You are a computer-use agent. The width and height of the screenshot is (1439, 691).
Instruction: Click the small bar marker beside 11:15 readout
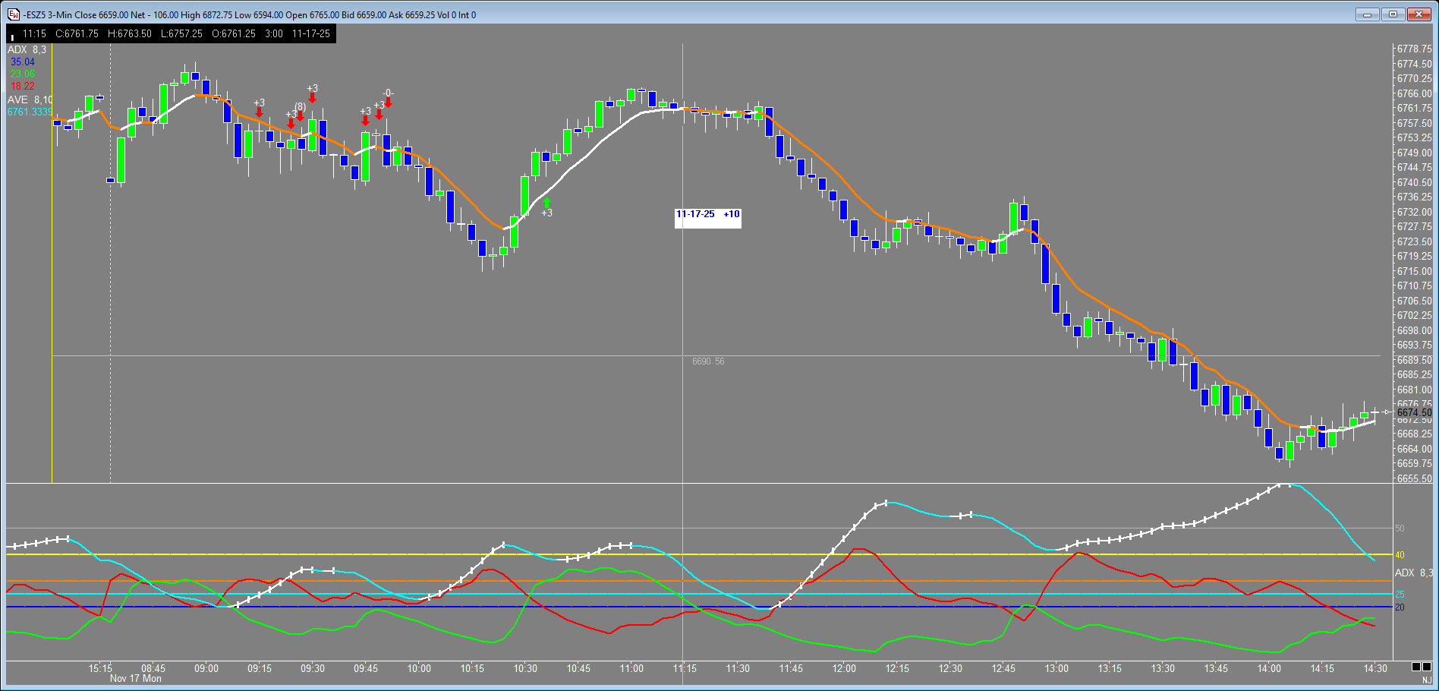coord(12,36)
